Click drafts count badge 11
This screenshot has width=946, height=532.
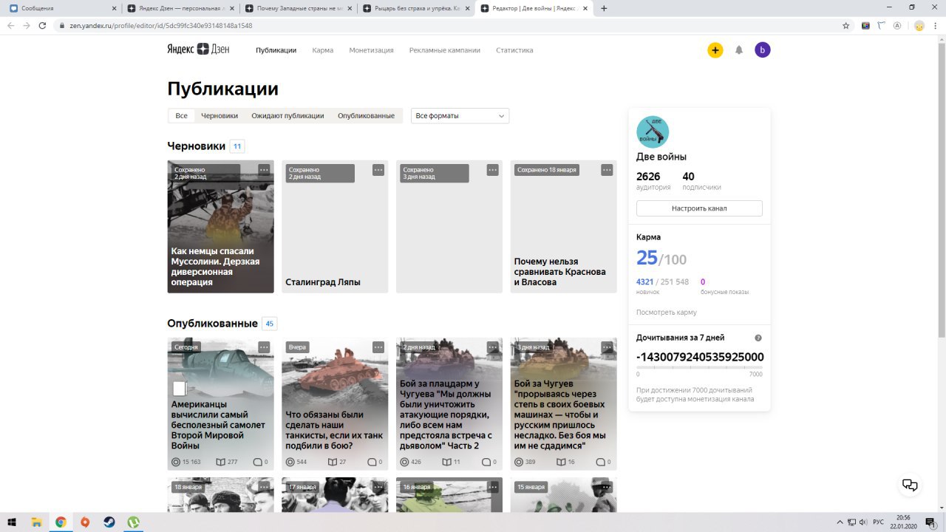point(237,146)
